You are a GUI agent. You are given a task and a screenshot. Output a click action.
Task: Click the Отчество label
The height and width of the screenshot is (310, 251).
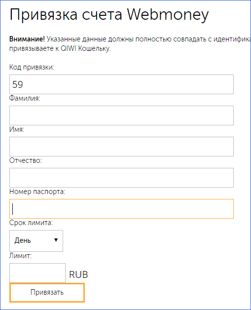[26, 160]
